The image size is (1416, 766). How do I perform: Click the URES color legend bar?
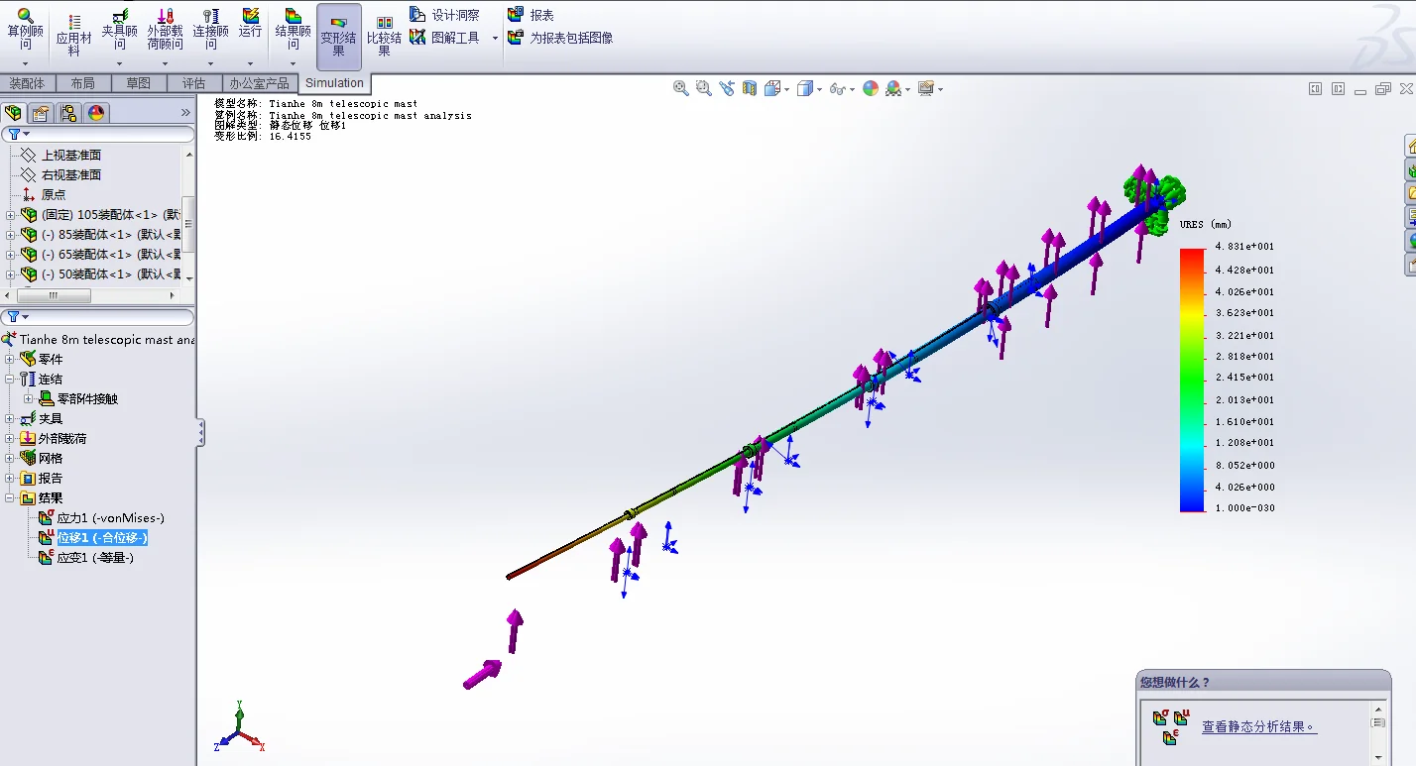(1191, 379)
